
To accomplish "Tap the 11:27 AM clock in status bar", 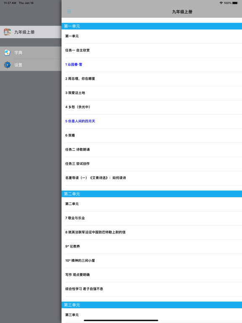I will tap(10, 3).
